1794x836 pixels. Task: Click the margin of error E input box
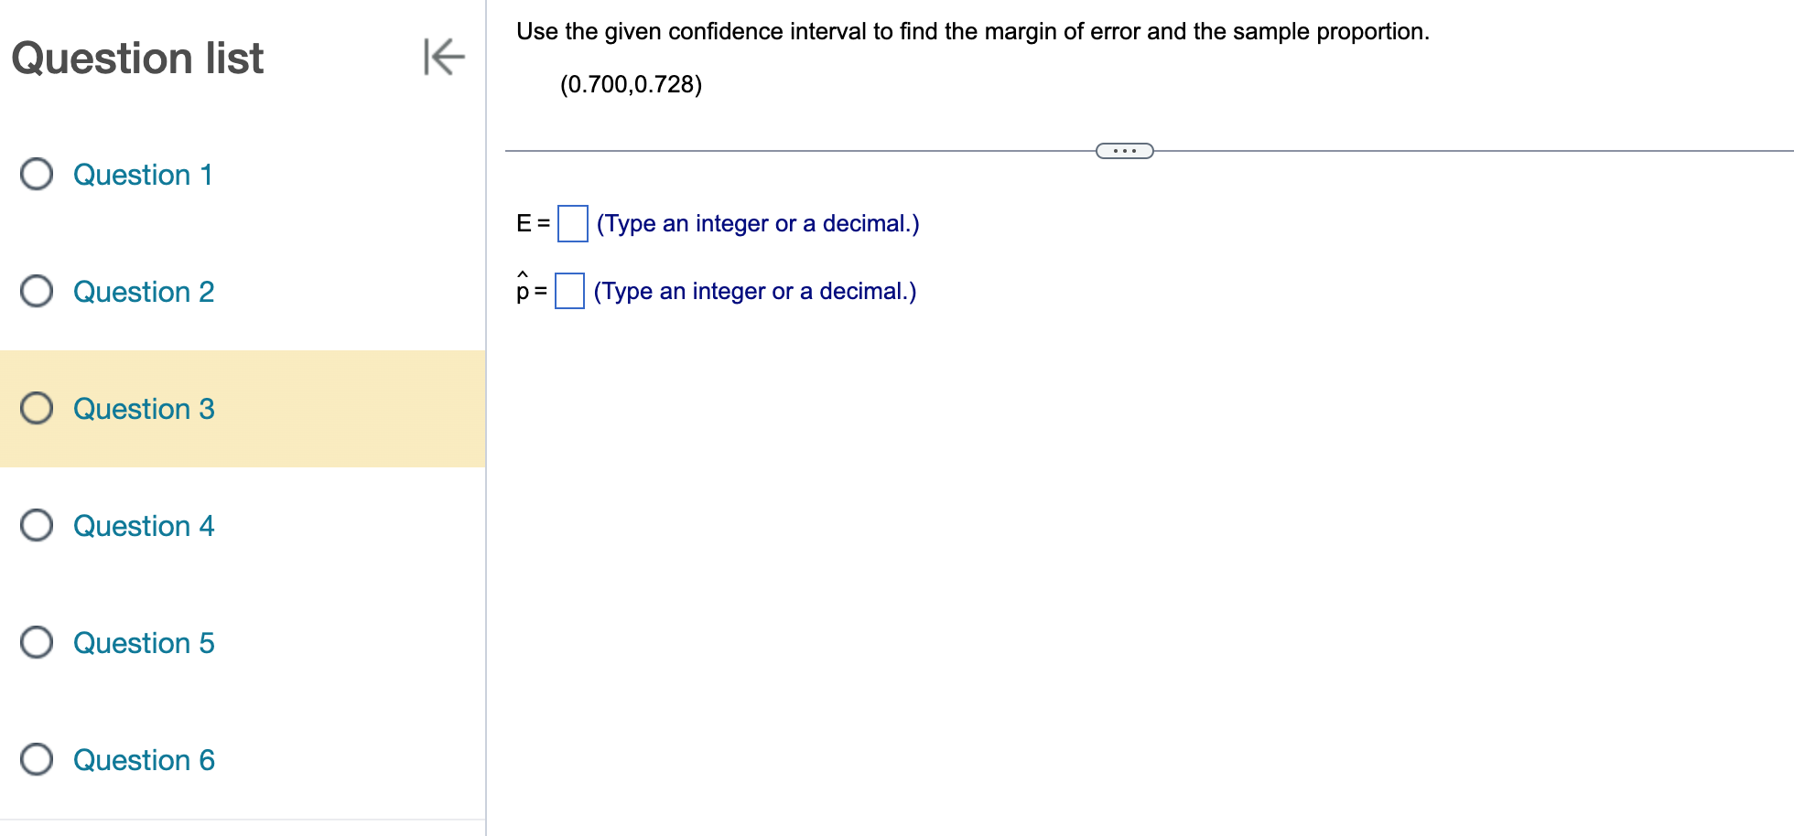571,222
